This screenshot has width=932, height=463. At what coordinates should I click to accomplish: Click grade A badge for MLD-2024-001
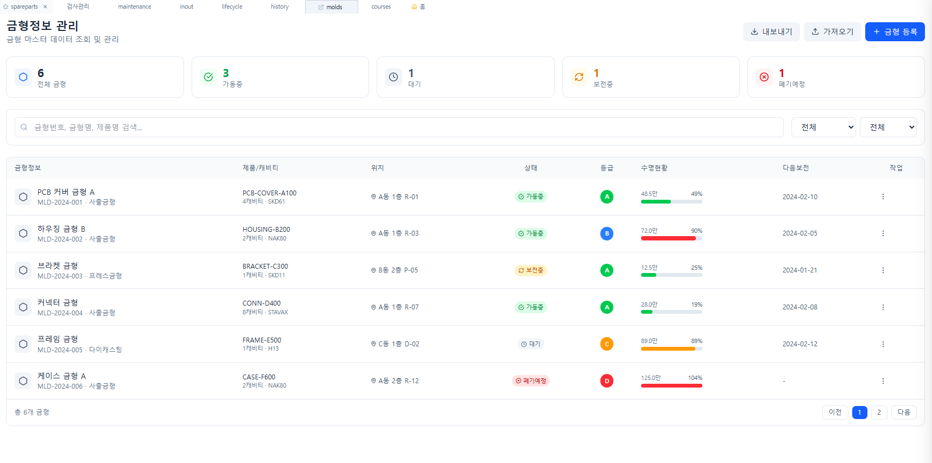pos(607,196)
